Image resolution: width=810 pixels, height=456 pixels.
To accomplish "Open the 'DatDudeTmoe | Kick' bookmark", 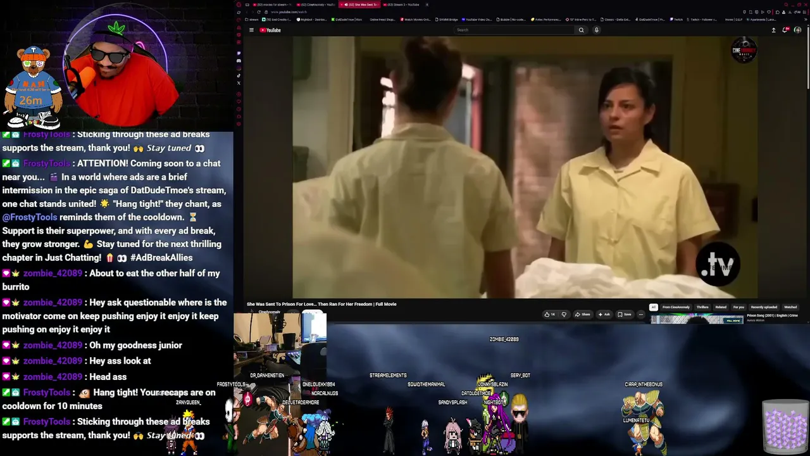I will [347, 20].
